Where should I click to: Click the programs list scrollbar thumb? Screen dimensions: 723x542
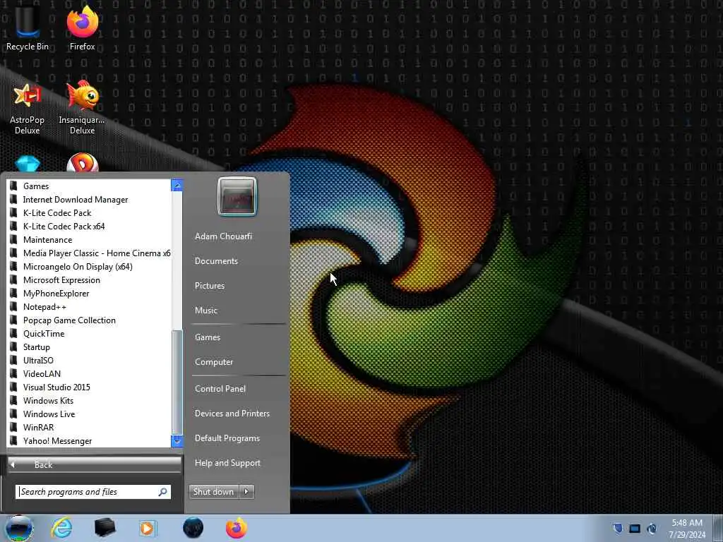177,382
